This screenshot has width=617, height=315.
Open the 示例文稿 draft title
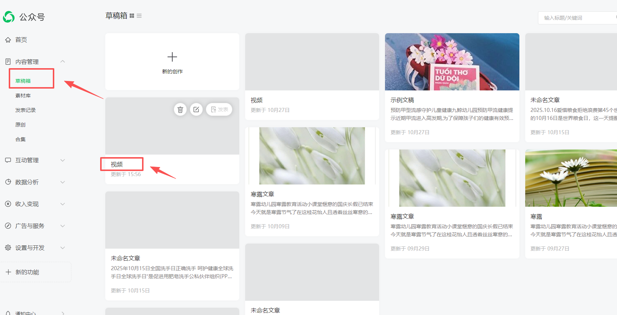click(x=402, y=100)
